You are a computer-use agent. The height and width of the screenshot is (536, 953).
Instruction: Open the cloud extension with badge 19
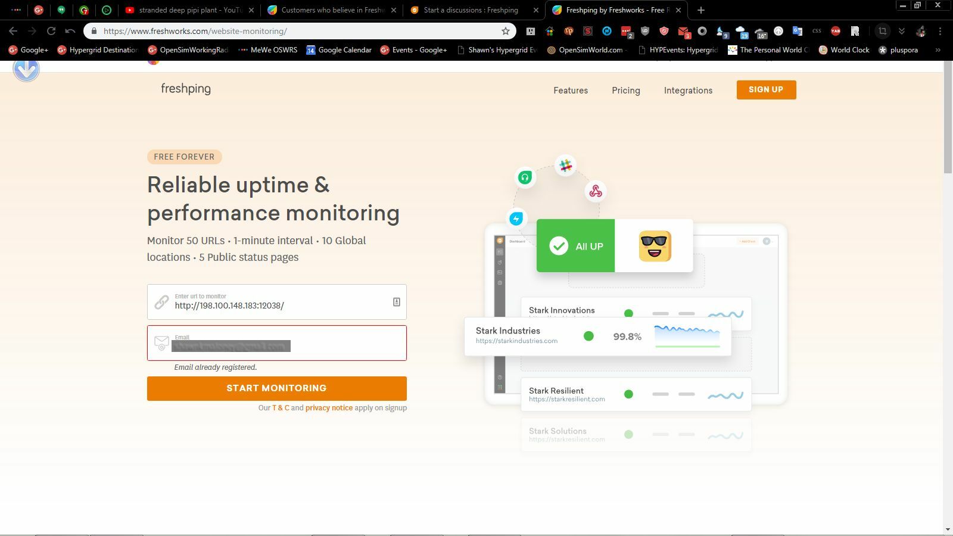(741, 32)
